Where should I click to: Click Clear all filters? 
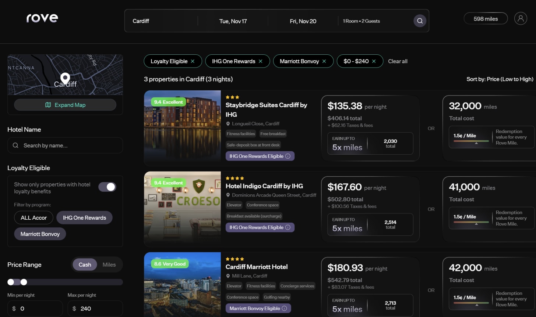(398, 61)
